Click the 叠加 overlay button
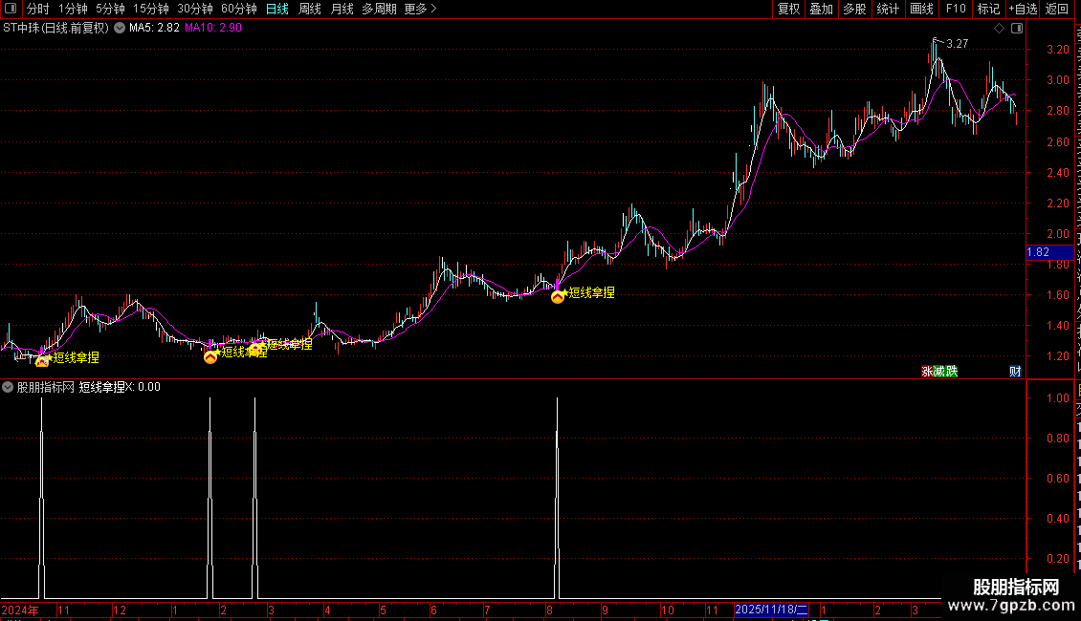 821,9
